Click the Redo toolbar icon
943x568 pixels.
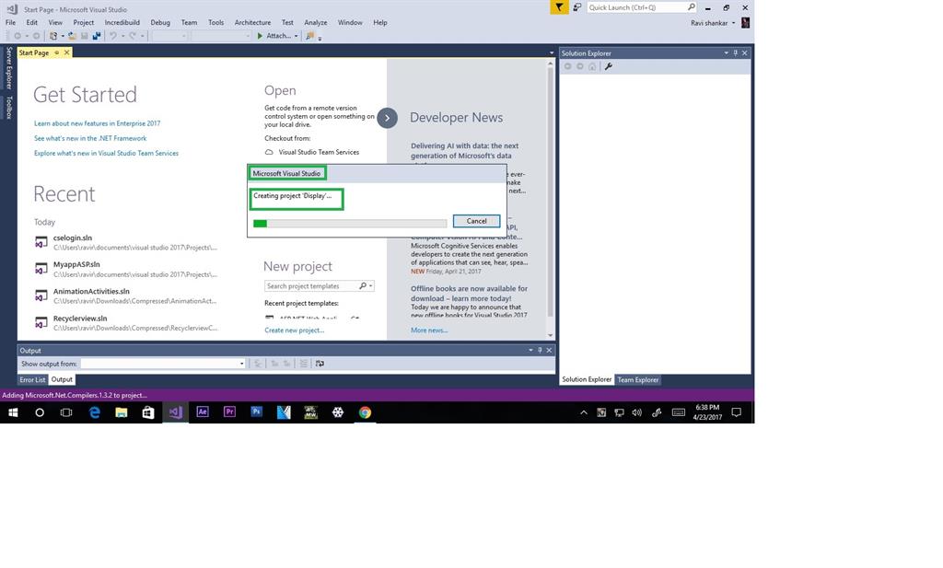(133, 36)
